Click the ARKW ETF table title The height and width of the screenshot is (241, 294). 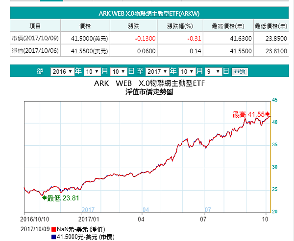click(149, 14)
